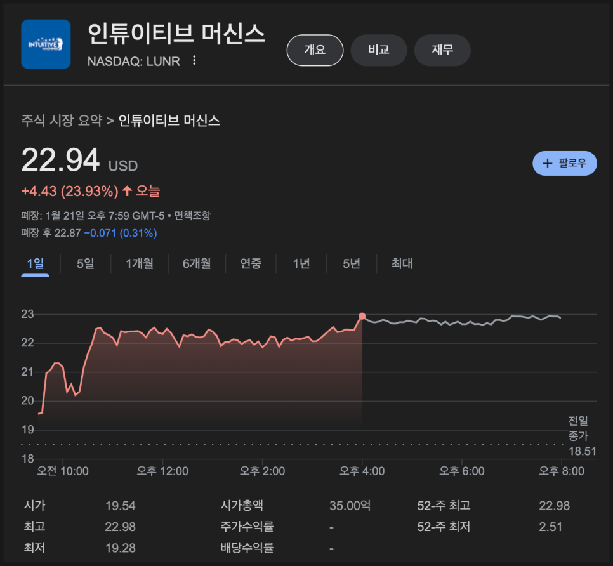Click the 오전 10:00 time axis label
The height and width of the screenshot is (566, 613).
(63, 471)
